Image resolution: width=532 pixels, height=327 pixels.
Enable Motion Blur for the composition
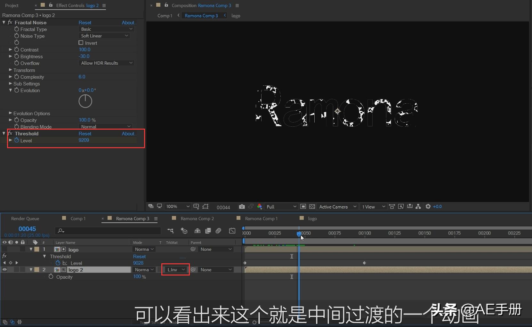(219, 231)
